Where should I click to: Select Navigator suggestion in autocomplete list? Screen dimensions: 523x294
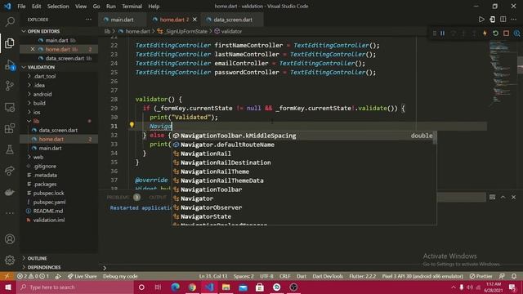(x=304, y=198)
